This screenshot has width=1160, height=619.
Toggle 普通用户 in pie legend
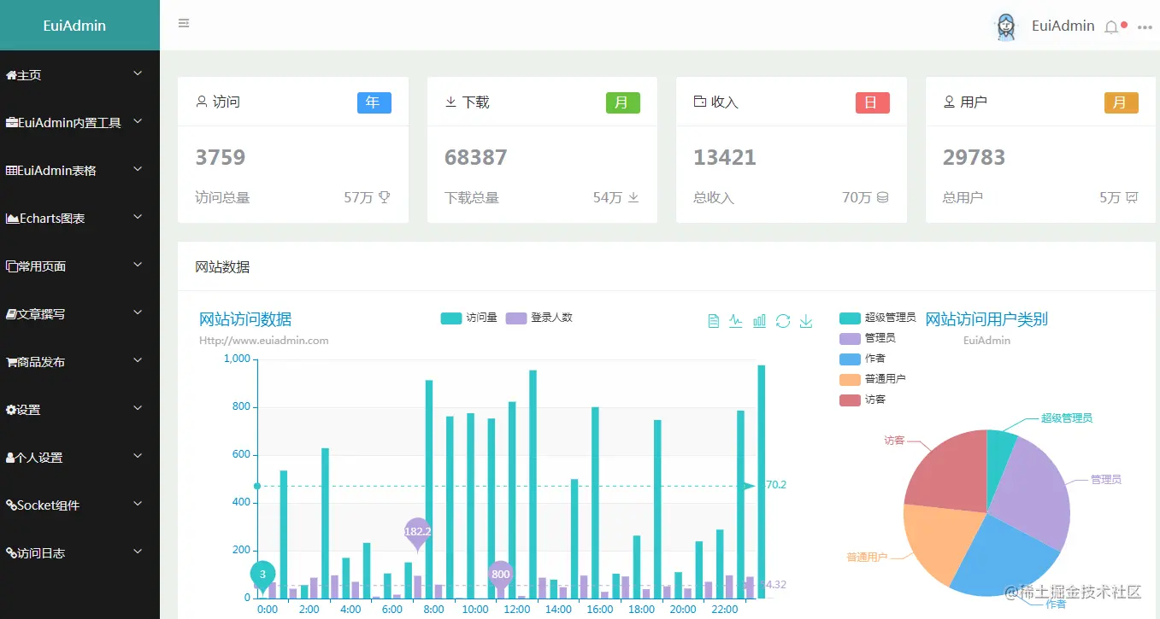coord(872,379)
